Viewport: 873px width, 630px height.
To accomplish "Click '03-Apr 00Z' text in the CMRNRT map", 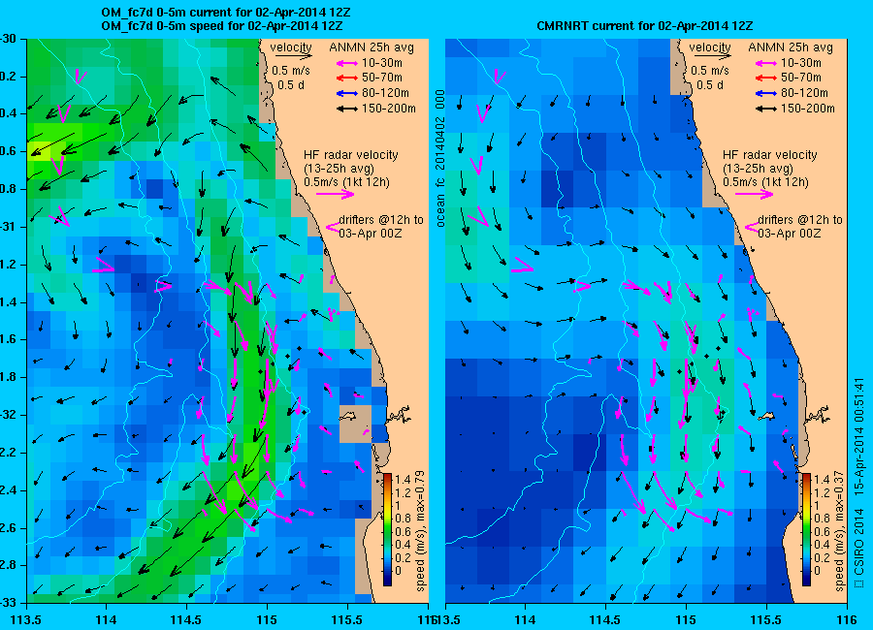I will coord(790,234).
